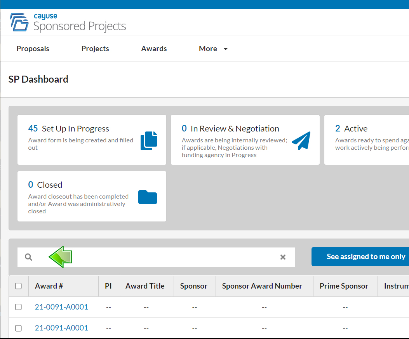
Task: Expand the More dropdown menu
Action: tap(213, 49)
